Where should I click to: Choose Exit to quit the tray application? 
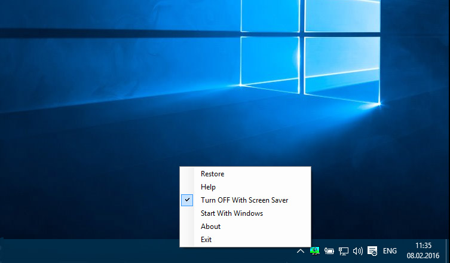pos(246,240)
